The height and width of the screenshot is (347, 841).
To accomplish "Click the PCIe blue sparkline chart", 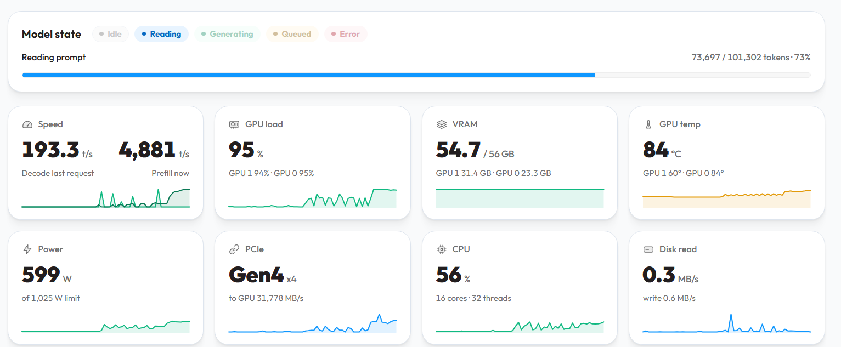I will (313, 323).
